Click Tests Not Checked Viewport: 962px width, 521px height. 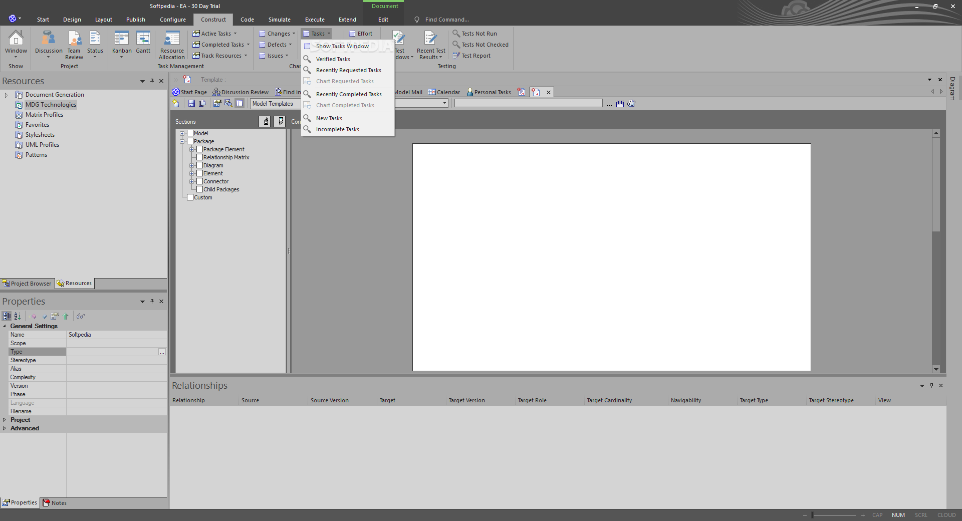480,45
